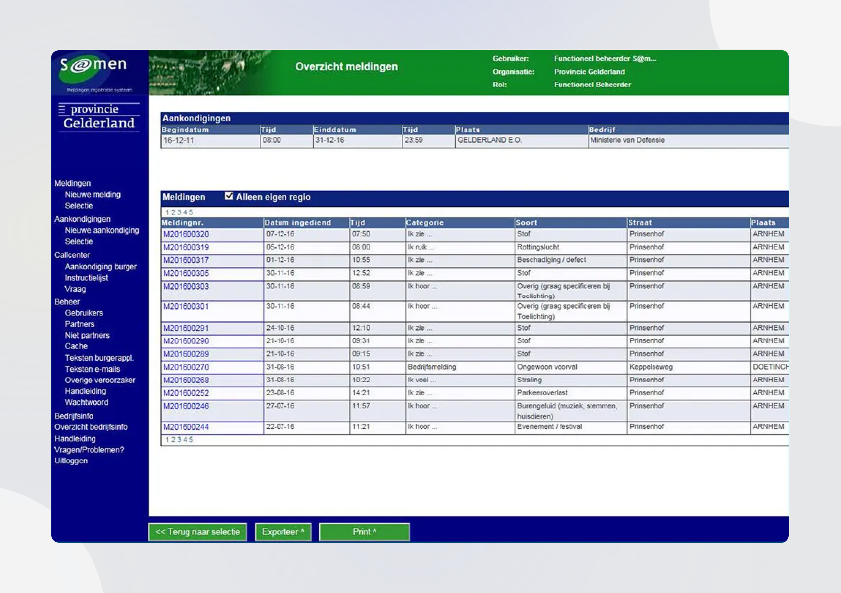
Task: Open melding M201600290
Action: coord(186,341)
